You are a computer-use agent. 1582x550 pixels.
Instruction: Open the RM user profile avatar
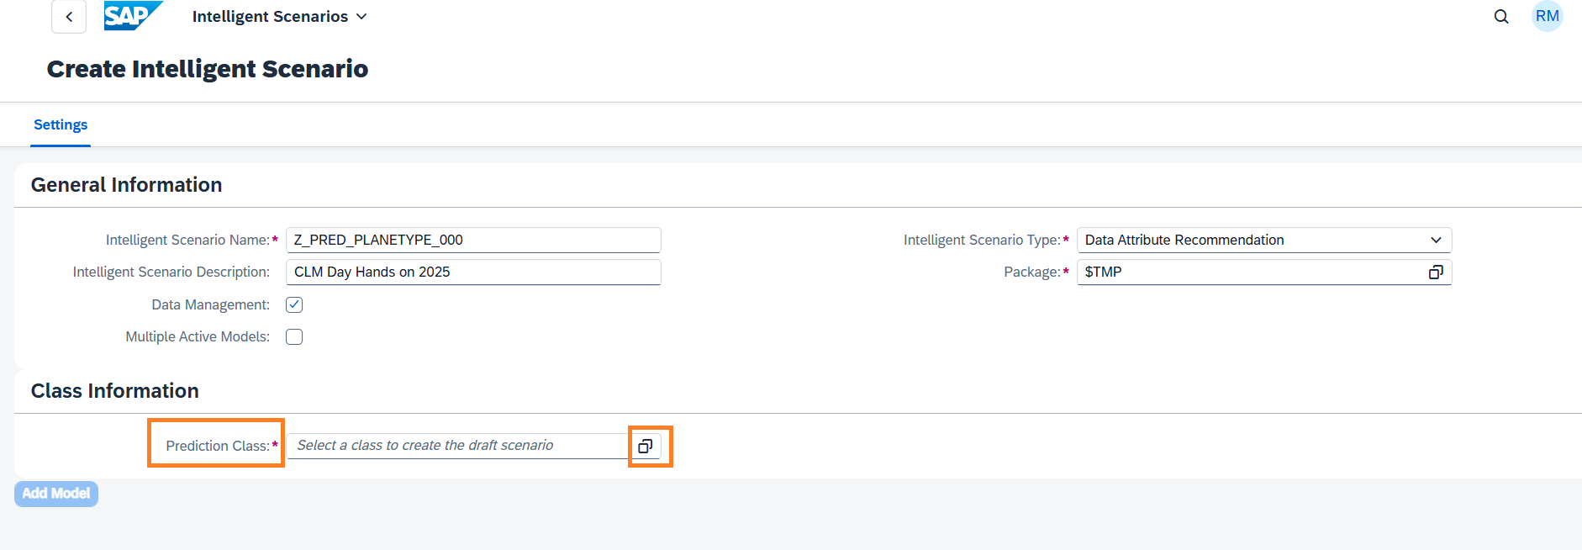1547,17
